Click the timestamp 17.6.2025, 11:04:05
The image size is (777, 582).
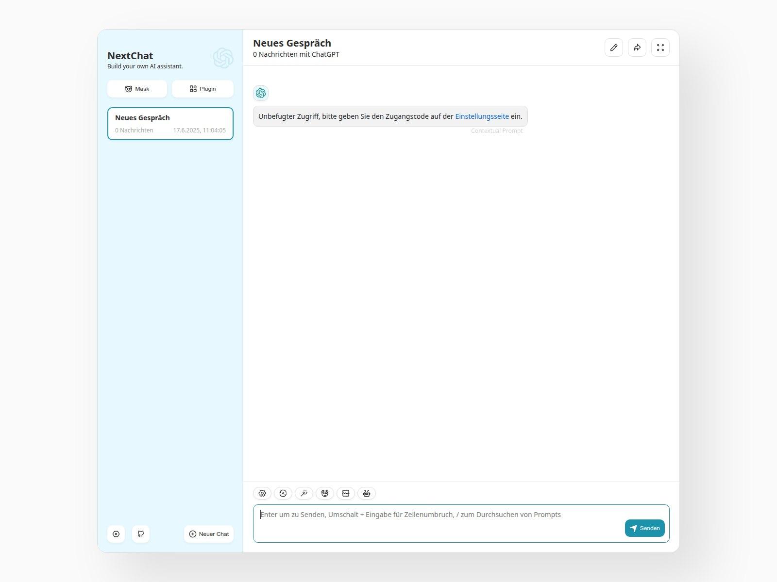coord(200,130)
